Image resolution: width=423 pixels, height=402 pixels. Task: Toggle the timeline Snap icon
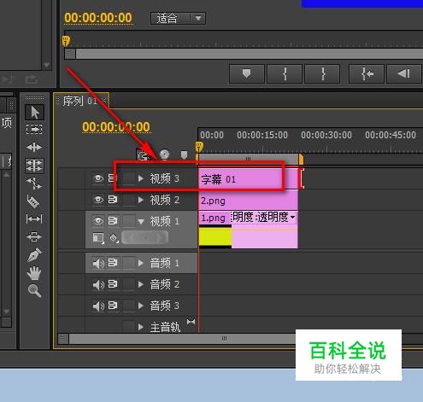144,155
